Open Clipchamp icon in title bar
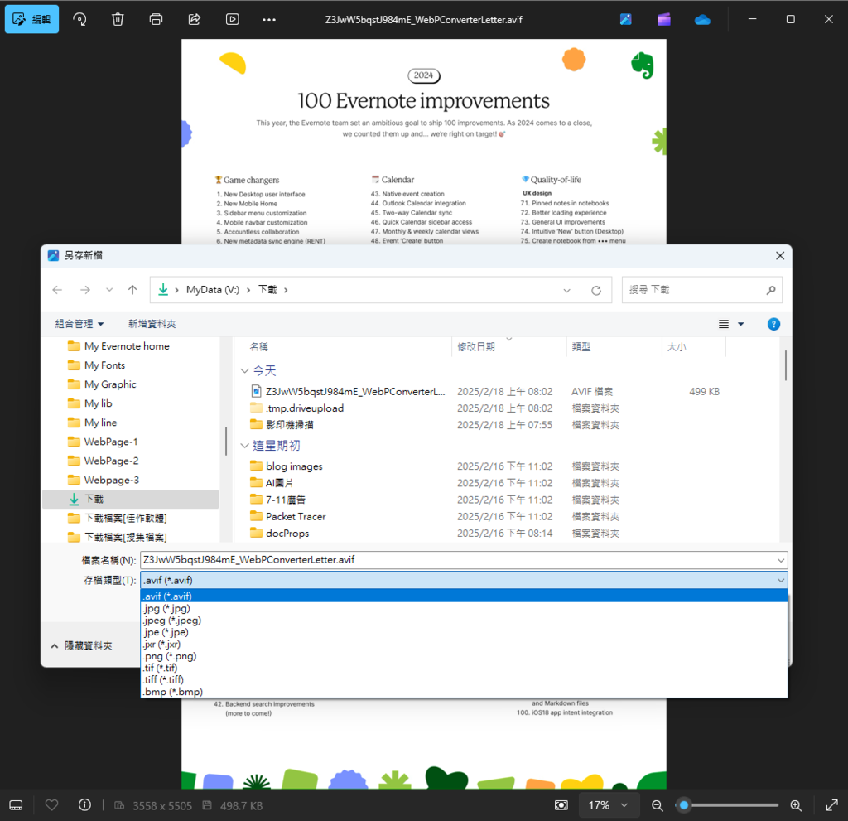Viewport: 848px width, 821px height. coord(664,20)
